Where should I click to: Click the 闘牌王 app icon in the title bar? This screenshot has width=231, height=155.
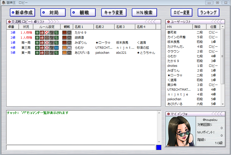pos(3,3)
